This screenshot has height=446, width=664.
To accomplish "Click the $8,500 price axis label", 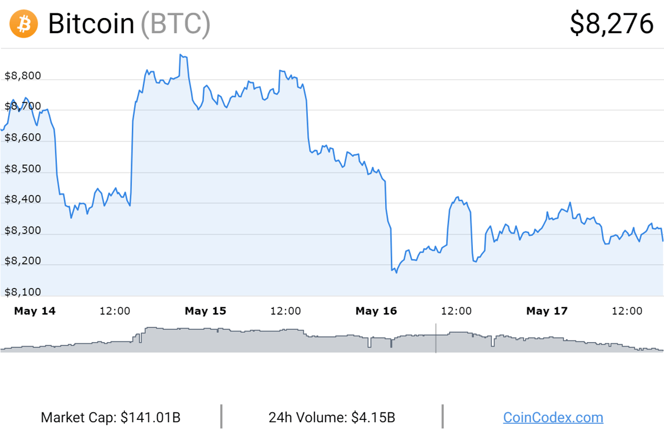I will [x=22, y=169].
